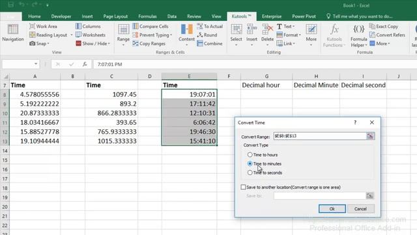Click the help question mark in dialog
The image size is (417, 235).
[355, 123]
